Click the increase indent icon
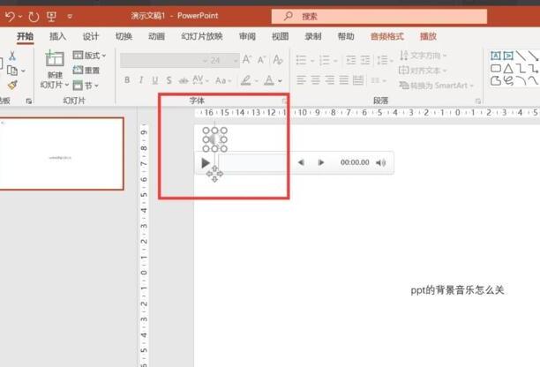Image resolution: width=540 pixels, height=367 pixels. [365, 60]
